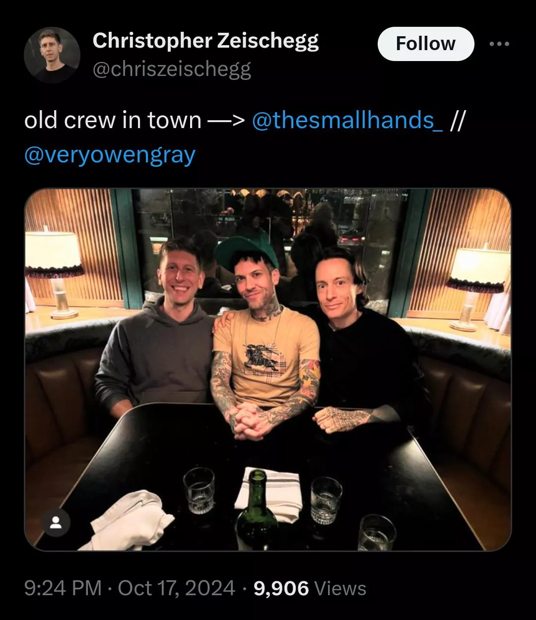Click the word Views beside the count
Image resolution: width=536 pixels, height=620 pixels.
tap(340, 589)
